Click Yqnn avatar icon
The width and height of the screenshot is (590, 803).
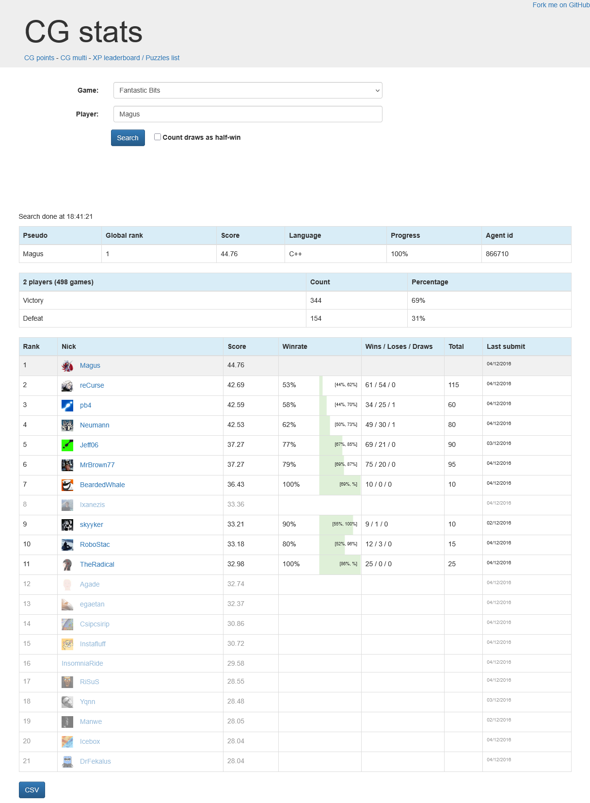[x=67, y=702]
